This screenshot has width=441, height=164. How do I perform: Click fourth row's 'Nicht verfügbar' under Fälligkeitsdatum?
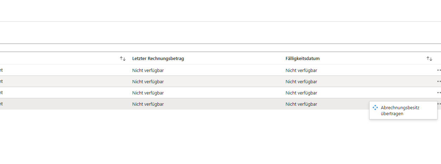pos(301,104)
